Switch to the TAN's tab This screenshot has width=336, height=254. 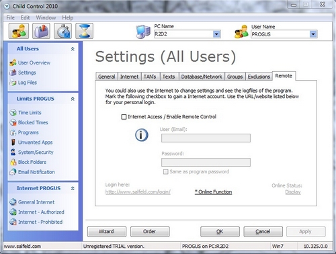point(150,77)
